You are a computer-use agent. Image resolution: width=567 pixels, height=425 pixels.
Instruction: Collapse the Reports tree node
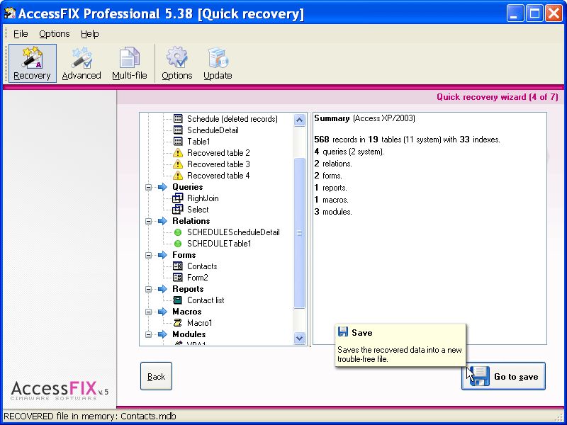tap(148, 289)
